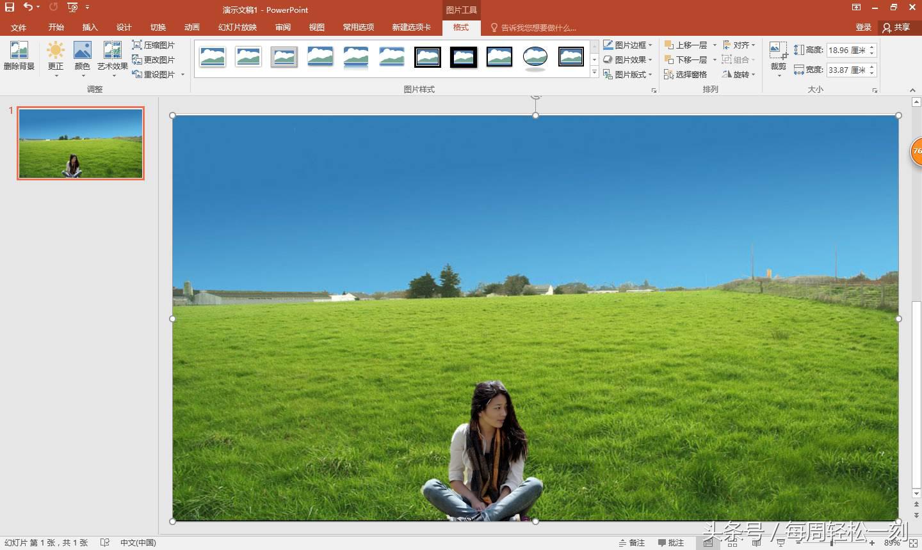Open the 大小 size dialog launcher
This screenshot has width=922, height=550.
[875, 90]
